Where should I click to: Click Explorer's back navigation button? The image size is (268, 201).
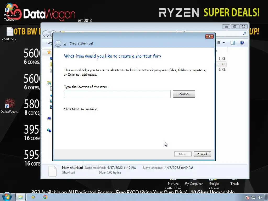tap(46, 34)
